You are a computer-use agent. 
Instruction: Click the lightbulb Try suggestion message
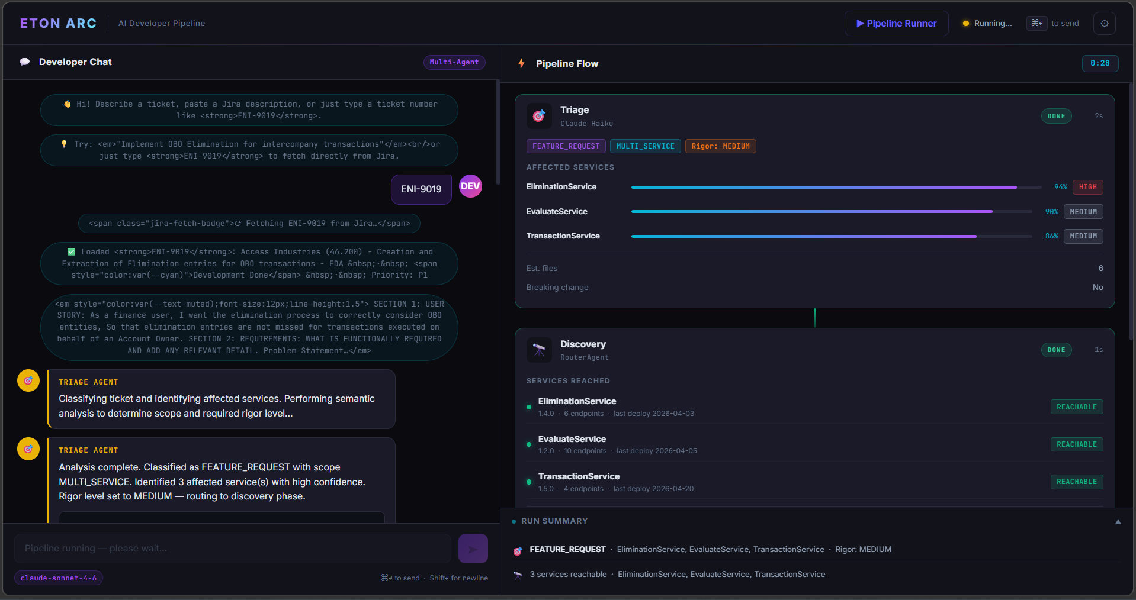pos(249,150)
